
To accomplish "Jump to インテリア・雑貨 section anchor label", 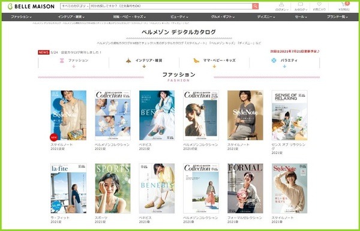I will (x=149, y=61).
